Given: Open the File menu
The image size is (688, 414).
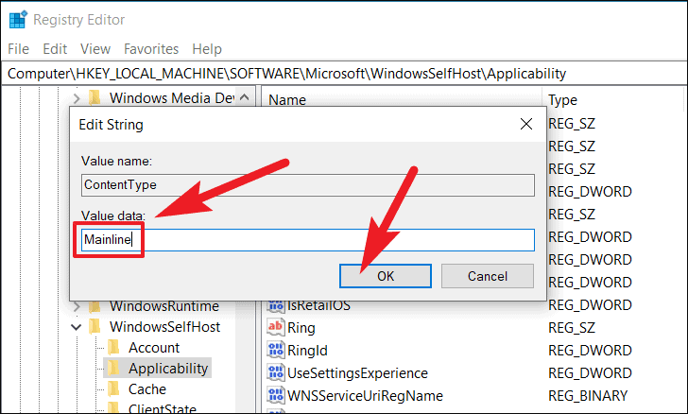Looking at the screenshot, I should coord(19,49).
